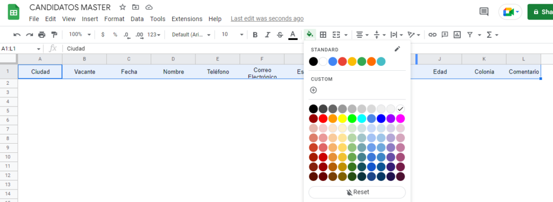Select the pure yellow color swatch
Image resolution: width=553 pixels, height=202 pixels.
pyautogui.click(x=342, y=118)
